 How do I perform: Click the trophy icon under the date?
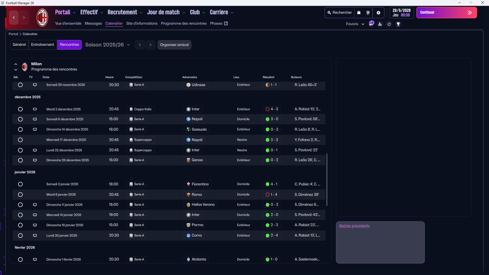click(398, 24)
